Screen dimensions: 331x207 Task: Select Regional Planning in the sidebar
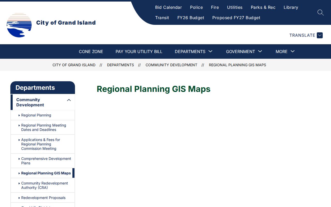coord(36,115)
